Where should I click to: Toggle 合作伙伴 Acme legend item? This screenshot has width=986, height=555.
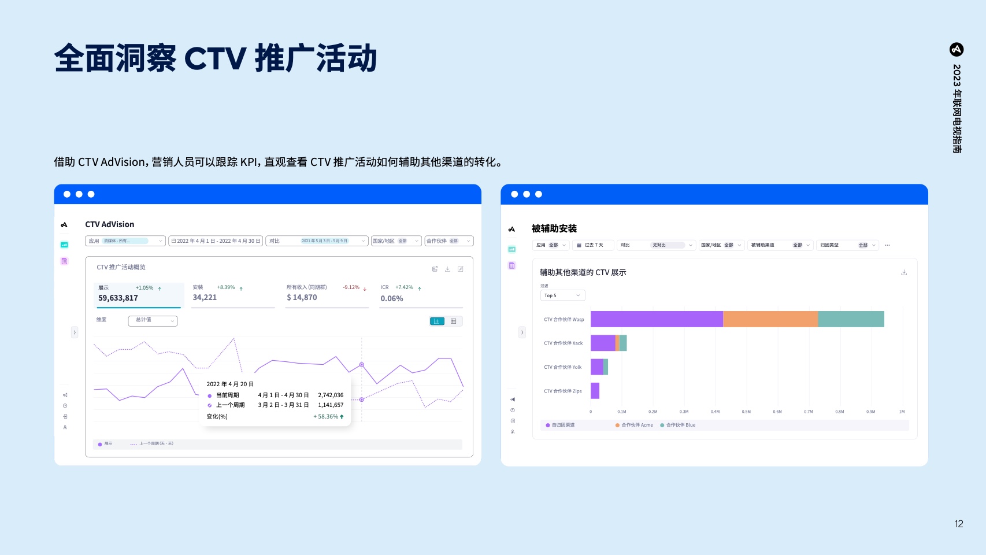[x=634, y=425]
